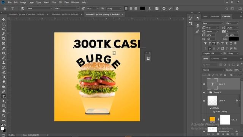Right align the text
Image resolution: width=243 pixels, height=137 pixels.
[x=136, y=8]
